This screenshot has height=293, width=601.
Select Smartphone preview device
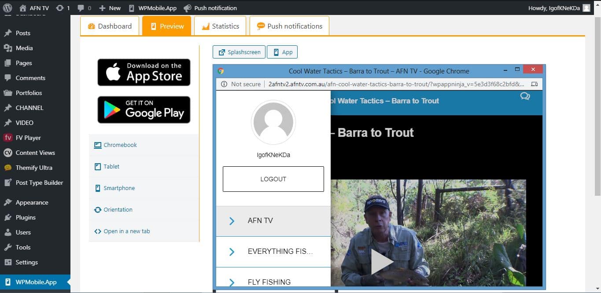pyautogui.click(x=144, y=188)
